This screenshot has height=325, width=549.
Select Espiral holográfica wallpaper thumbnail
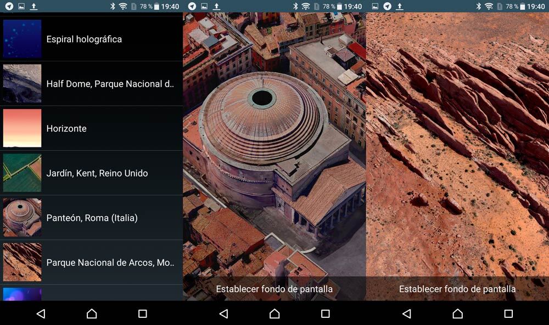pos(23,39)
